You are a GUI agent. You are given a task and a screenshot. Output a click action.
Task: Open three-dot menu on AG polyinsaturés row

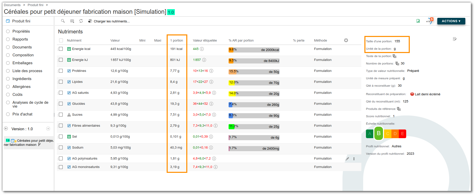[354, 159]
